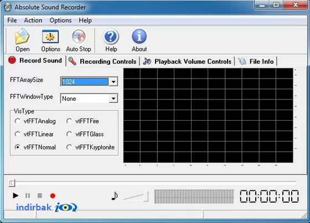Click the FFTWindowType None value field
Viewport: 310px width, 223px height.
click(85, 98)
